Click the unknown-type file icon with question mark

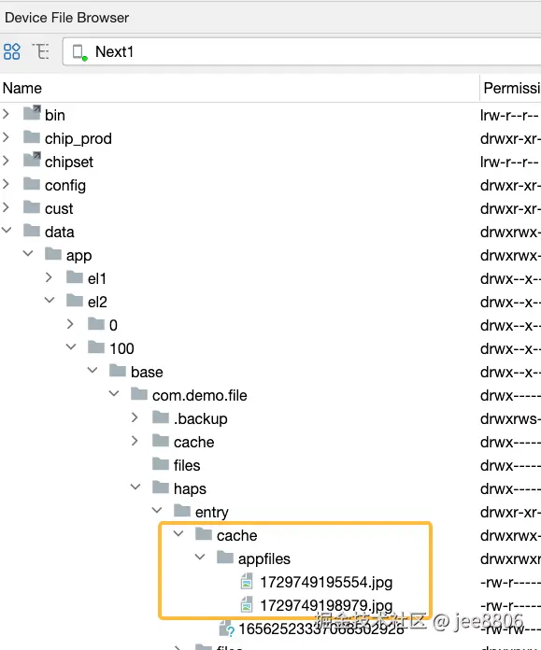click(226, 629)
